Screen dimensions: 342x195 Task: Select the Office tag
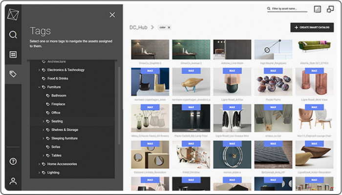56,113
